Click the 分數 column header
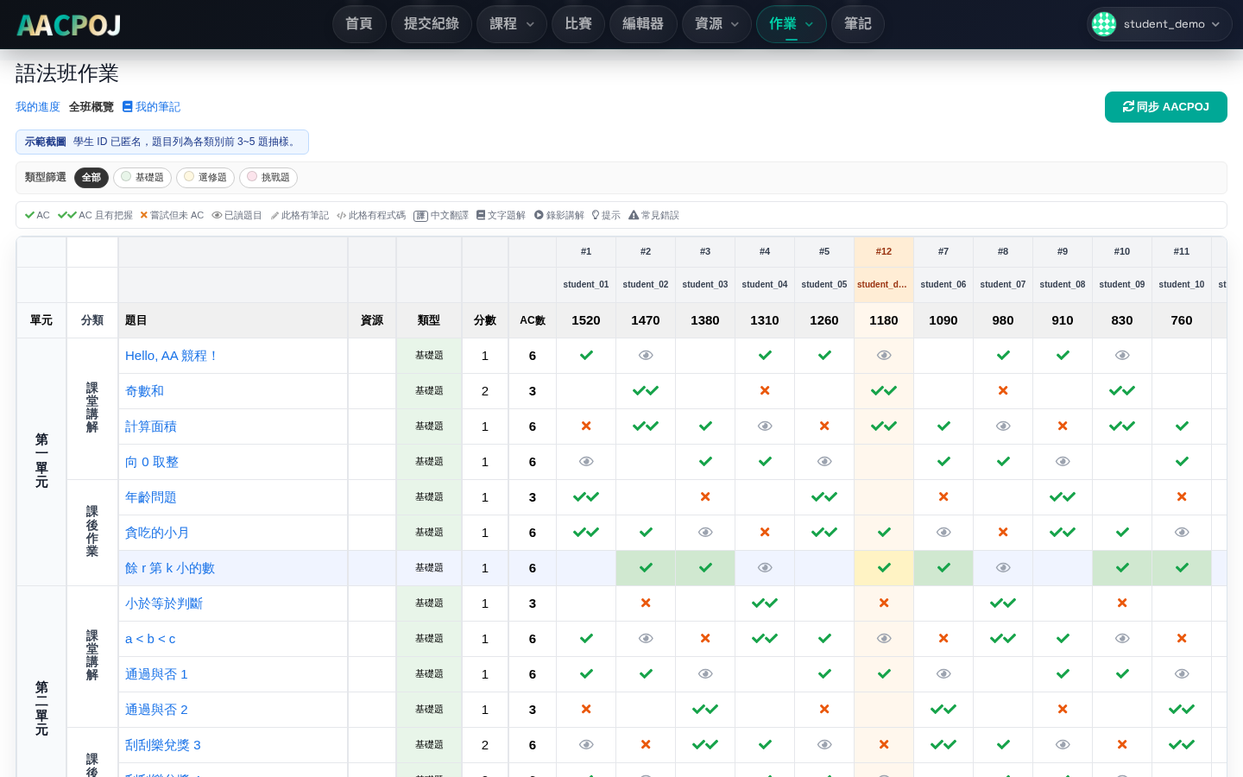 (485, 320)
